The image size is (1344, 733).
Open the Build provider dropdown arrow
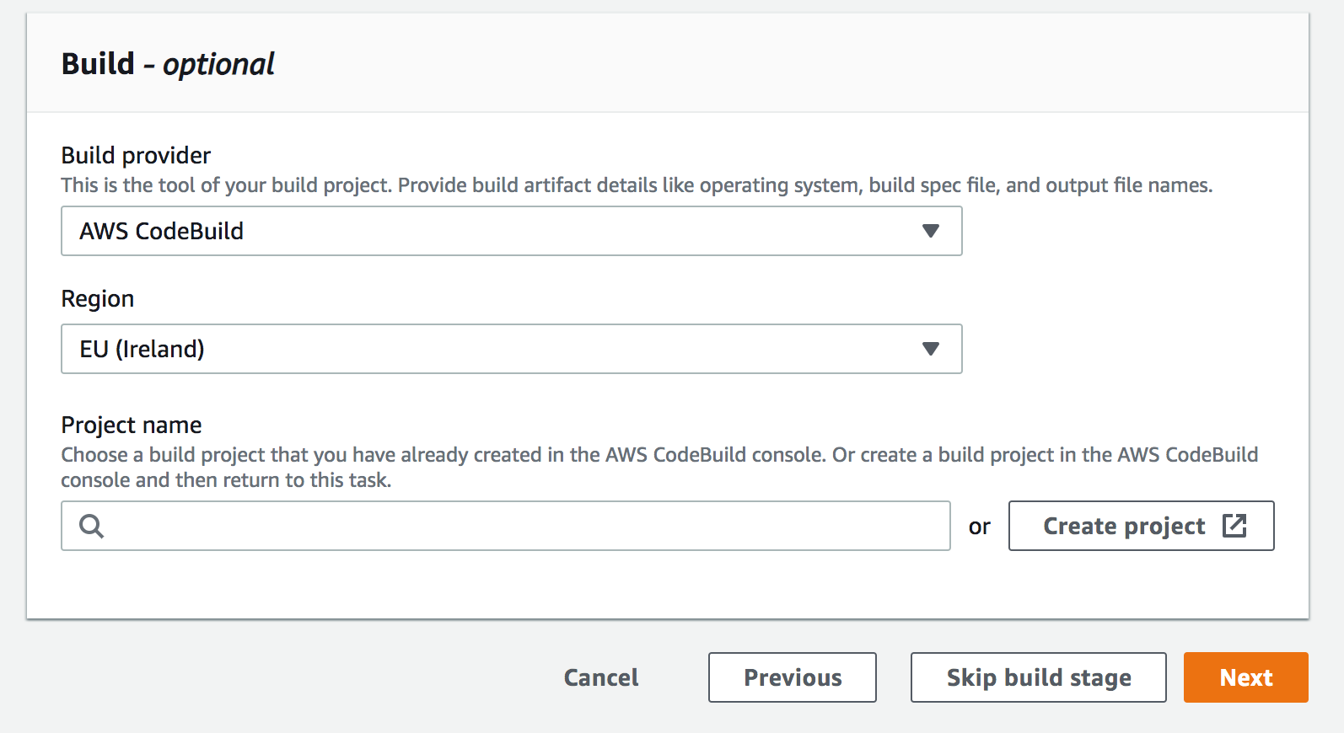coord(930,231)
